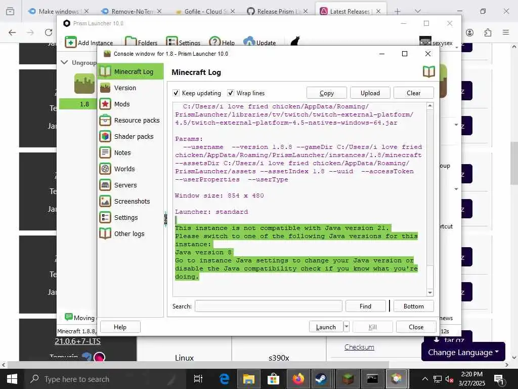Click the browser account icon
The width and height of the screenshot is (518, 389).
(x=469, y=32)
